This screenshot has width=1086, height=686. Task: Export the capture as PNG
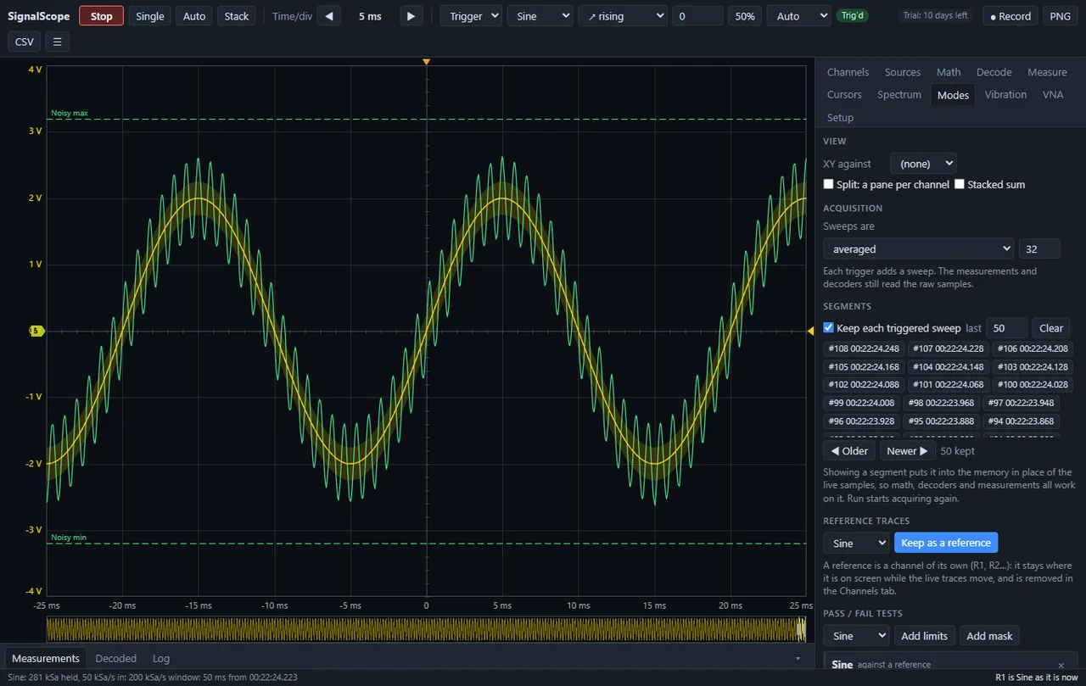(1060, 16)
